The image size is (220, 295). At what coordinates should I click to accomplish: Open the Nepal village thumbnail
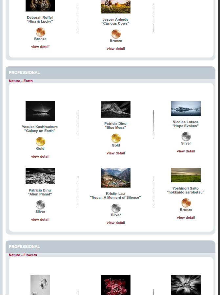[x=116, y=178]
